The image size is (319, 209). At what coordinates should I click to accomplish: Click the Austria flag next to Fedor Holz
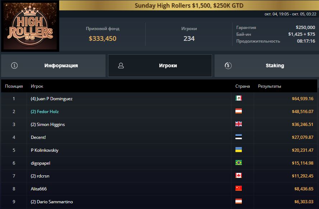coord(238,111)
